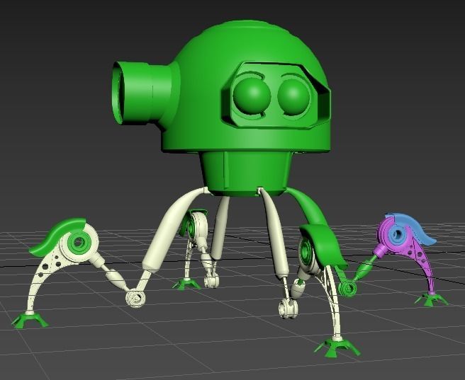Screen dimensions: 465x380
Task: Select the right eye sphere in the visor
Action: coord(294,97)
